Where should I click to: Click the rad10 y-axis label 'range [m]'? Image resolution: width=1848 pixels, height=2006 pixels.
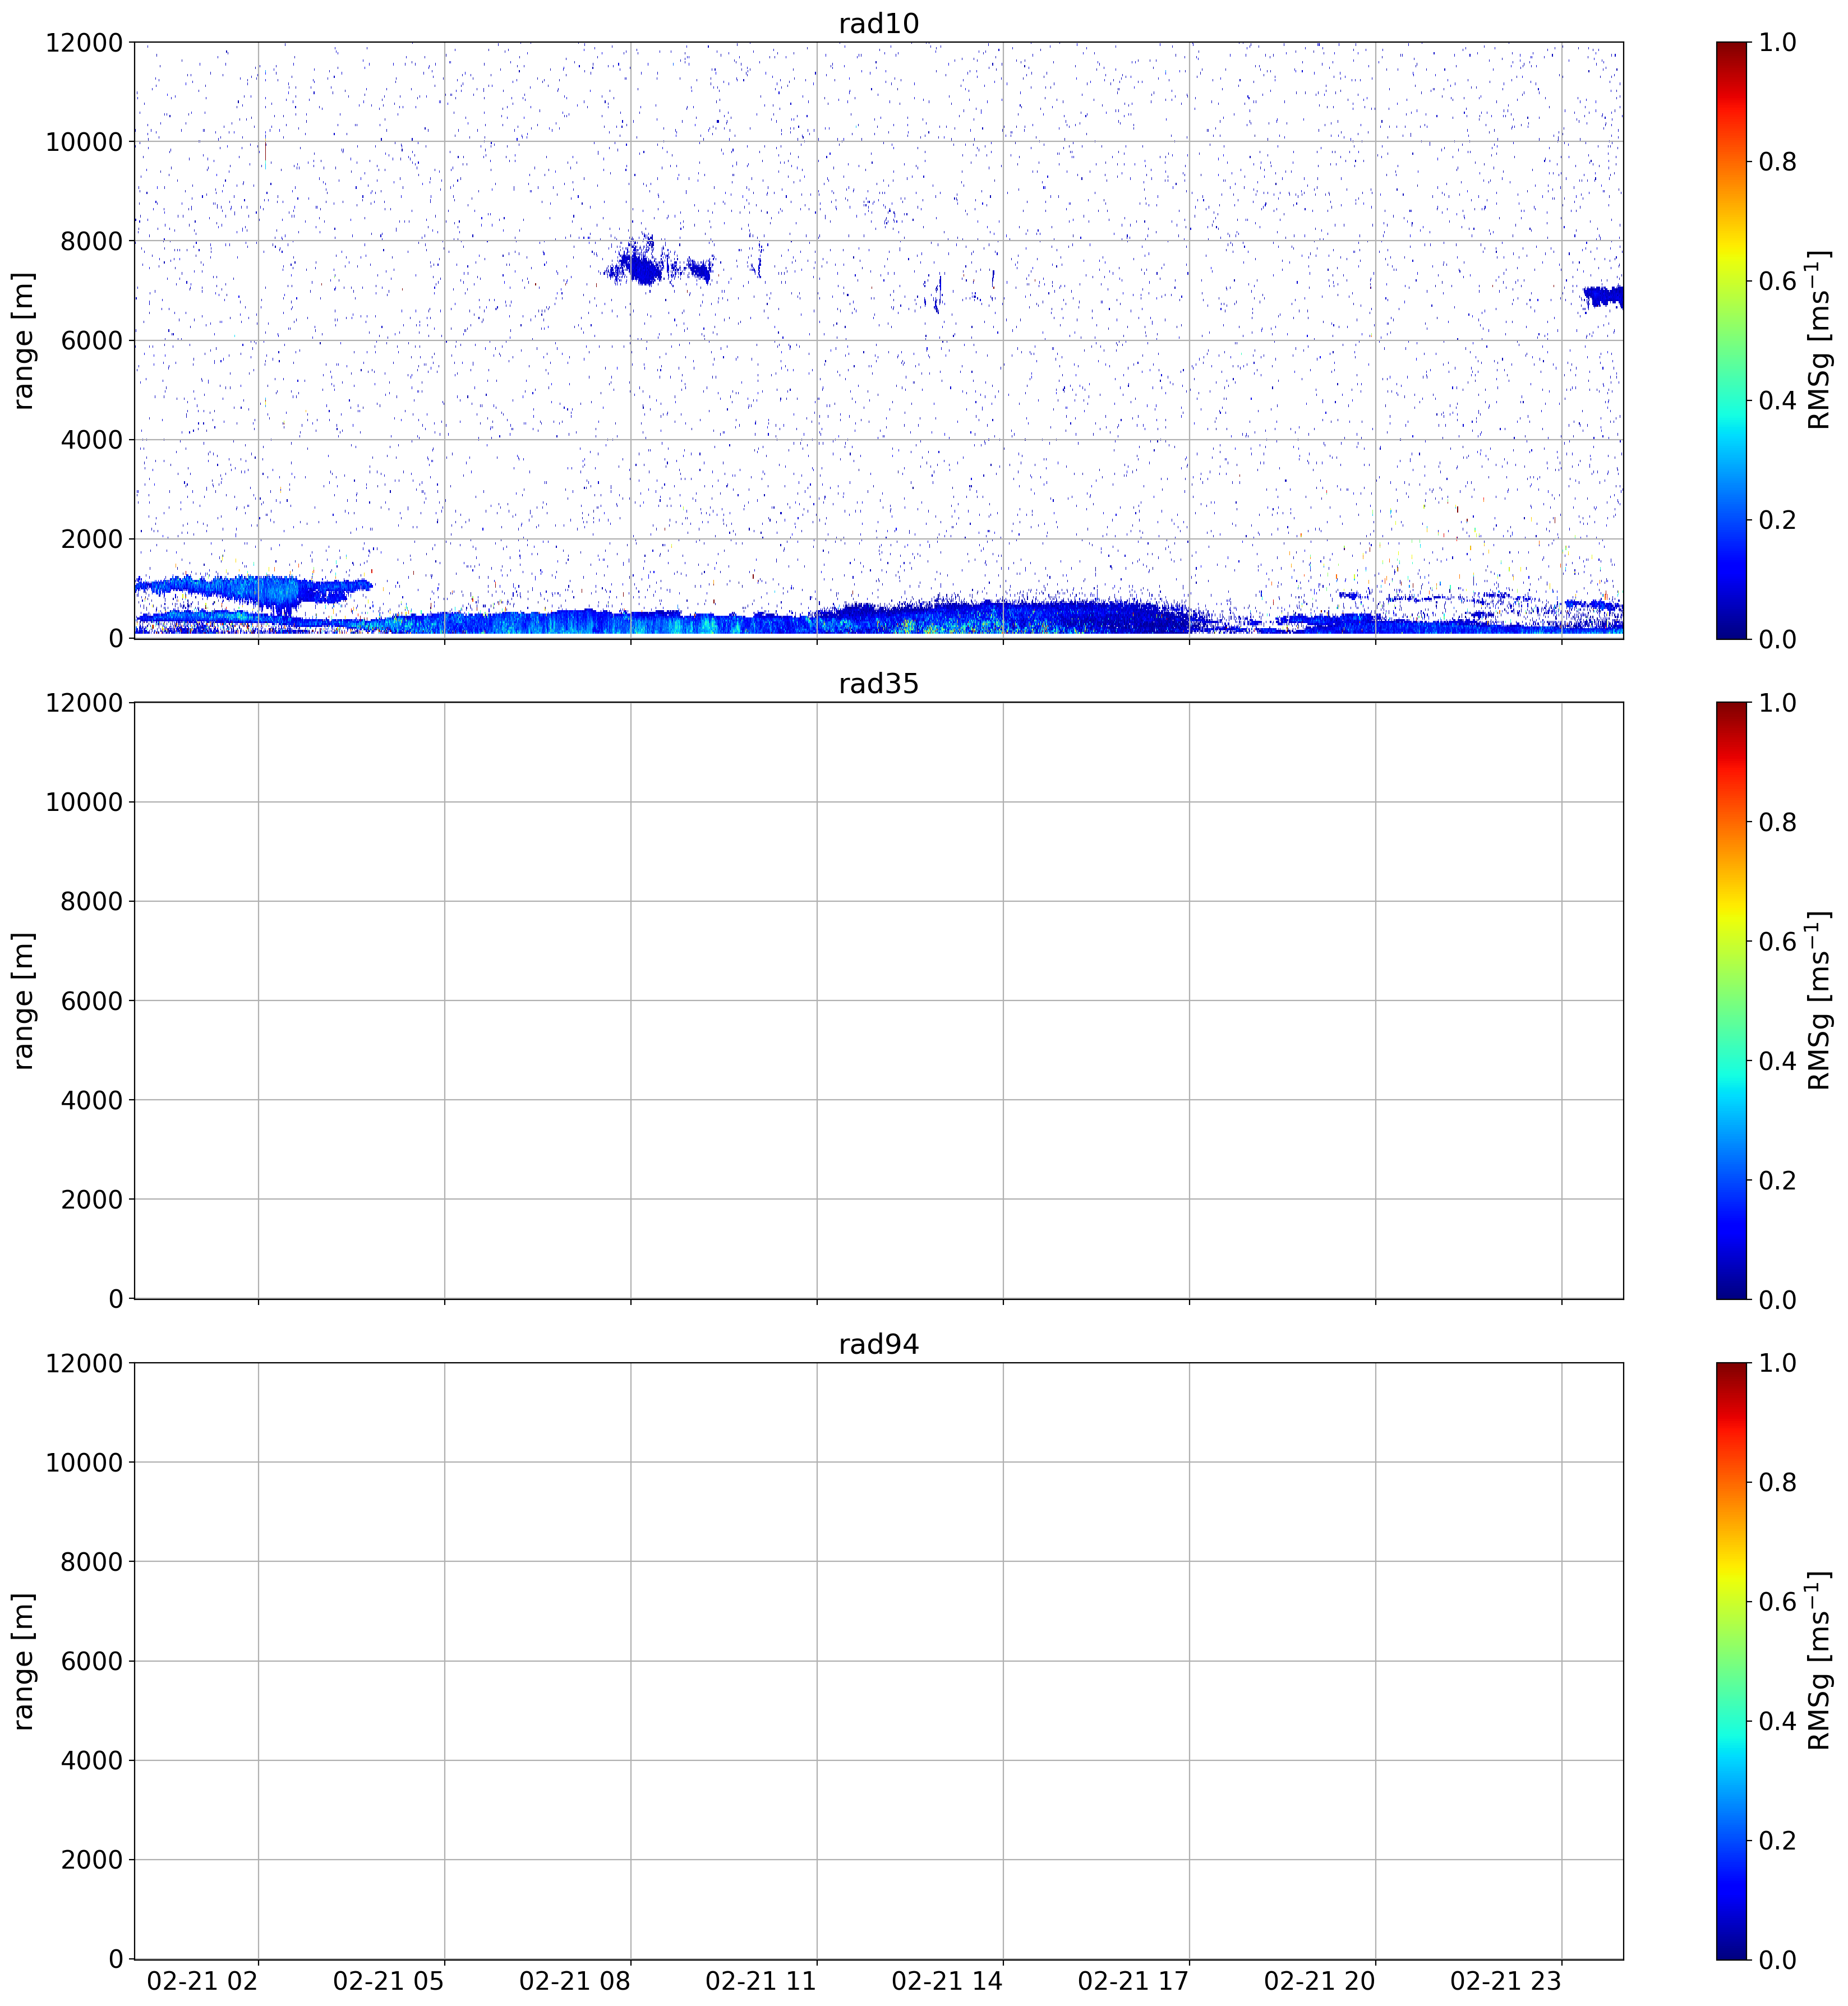pyautogui.click(x=22, y=340)
